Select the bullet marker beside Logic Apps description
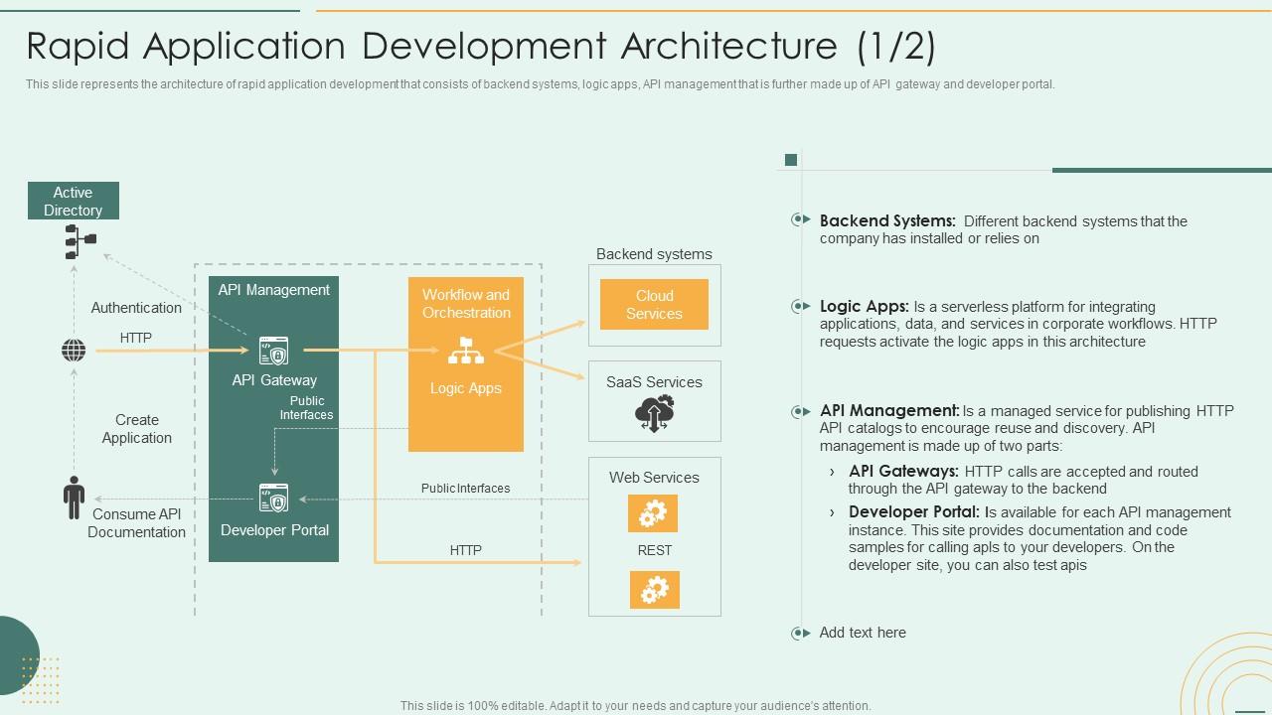 800,306
